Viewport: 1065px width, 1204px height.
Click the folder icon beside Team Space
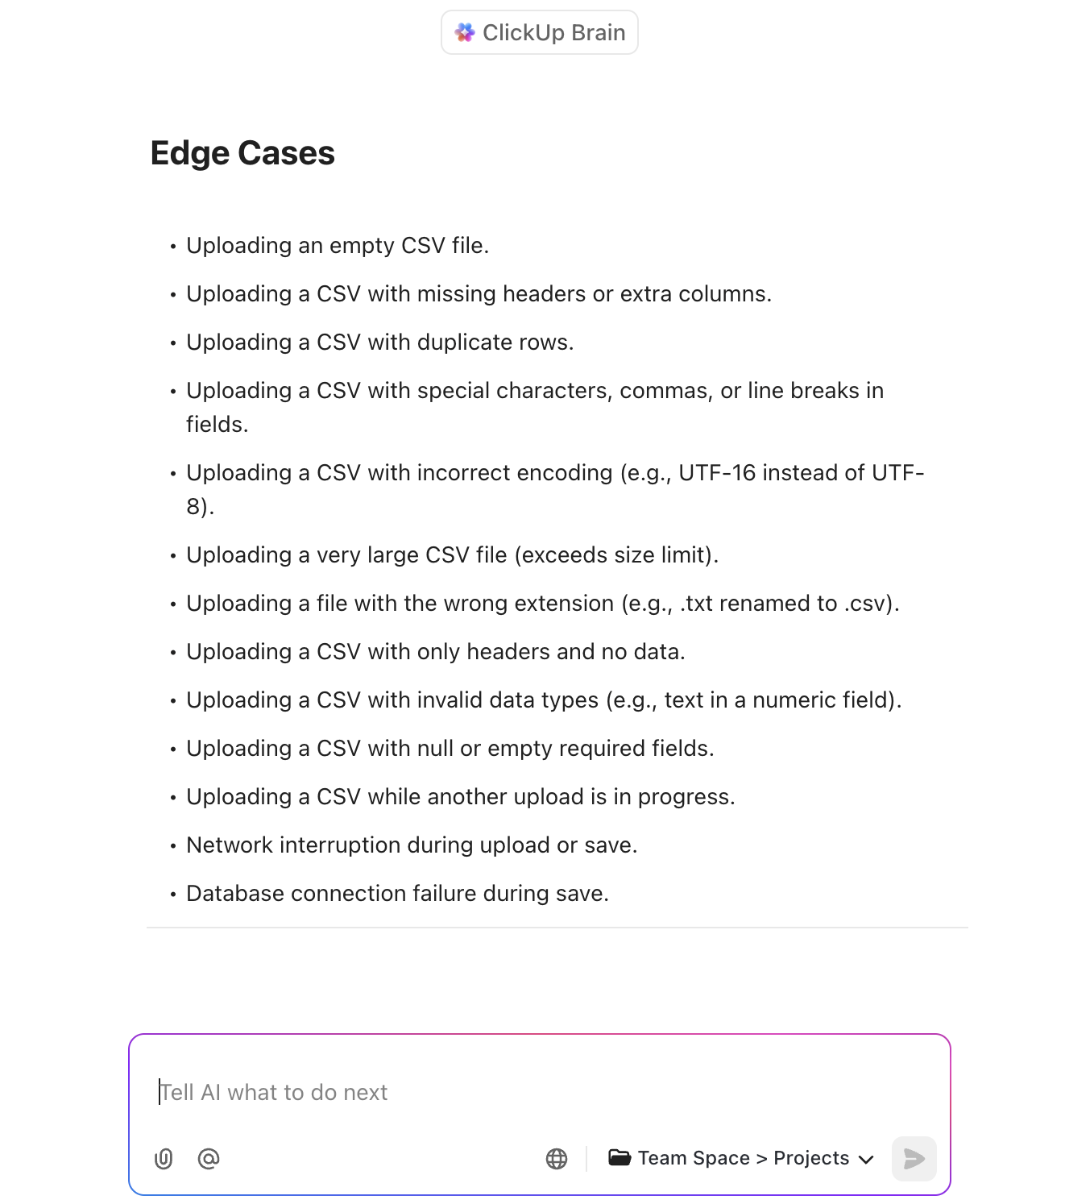(619, 1158)
